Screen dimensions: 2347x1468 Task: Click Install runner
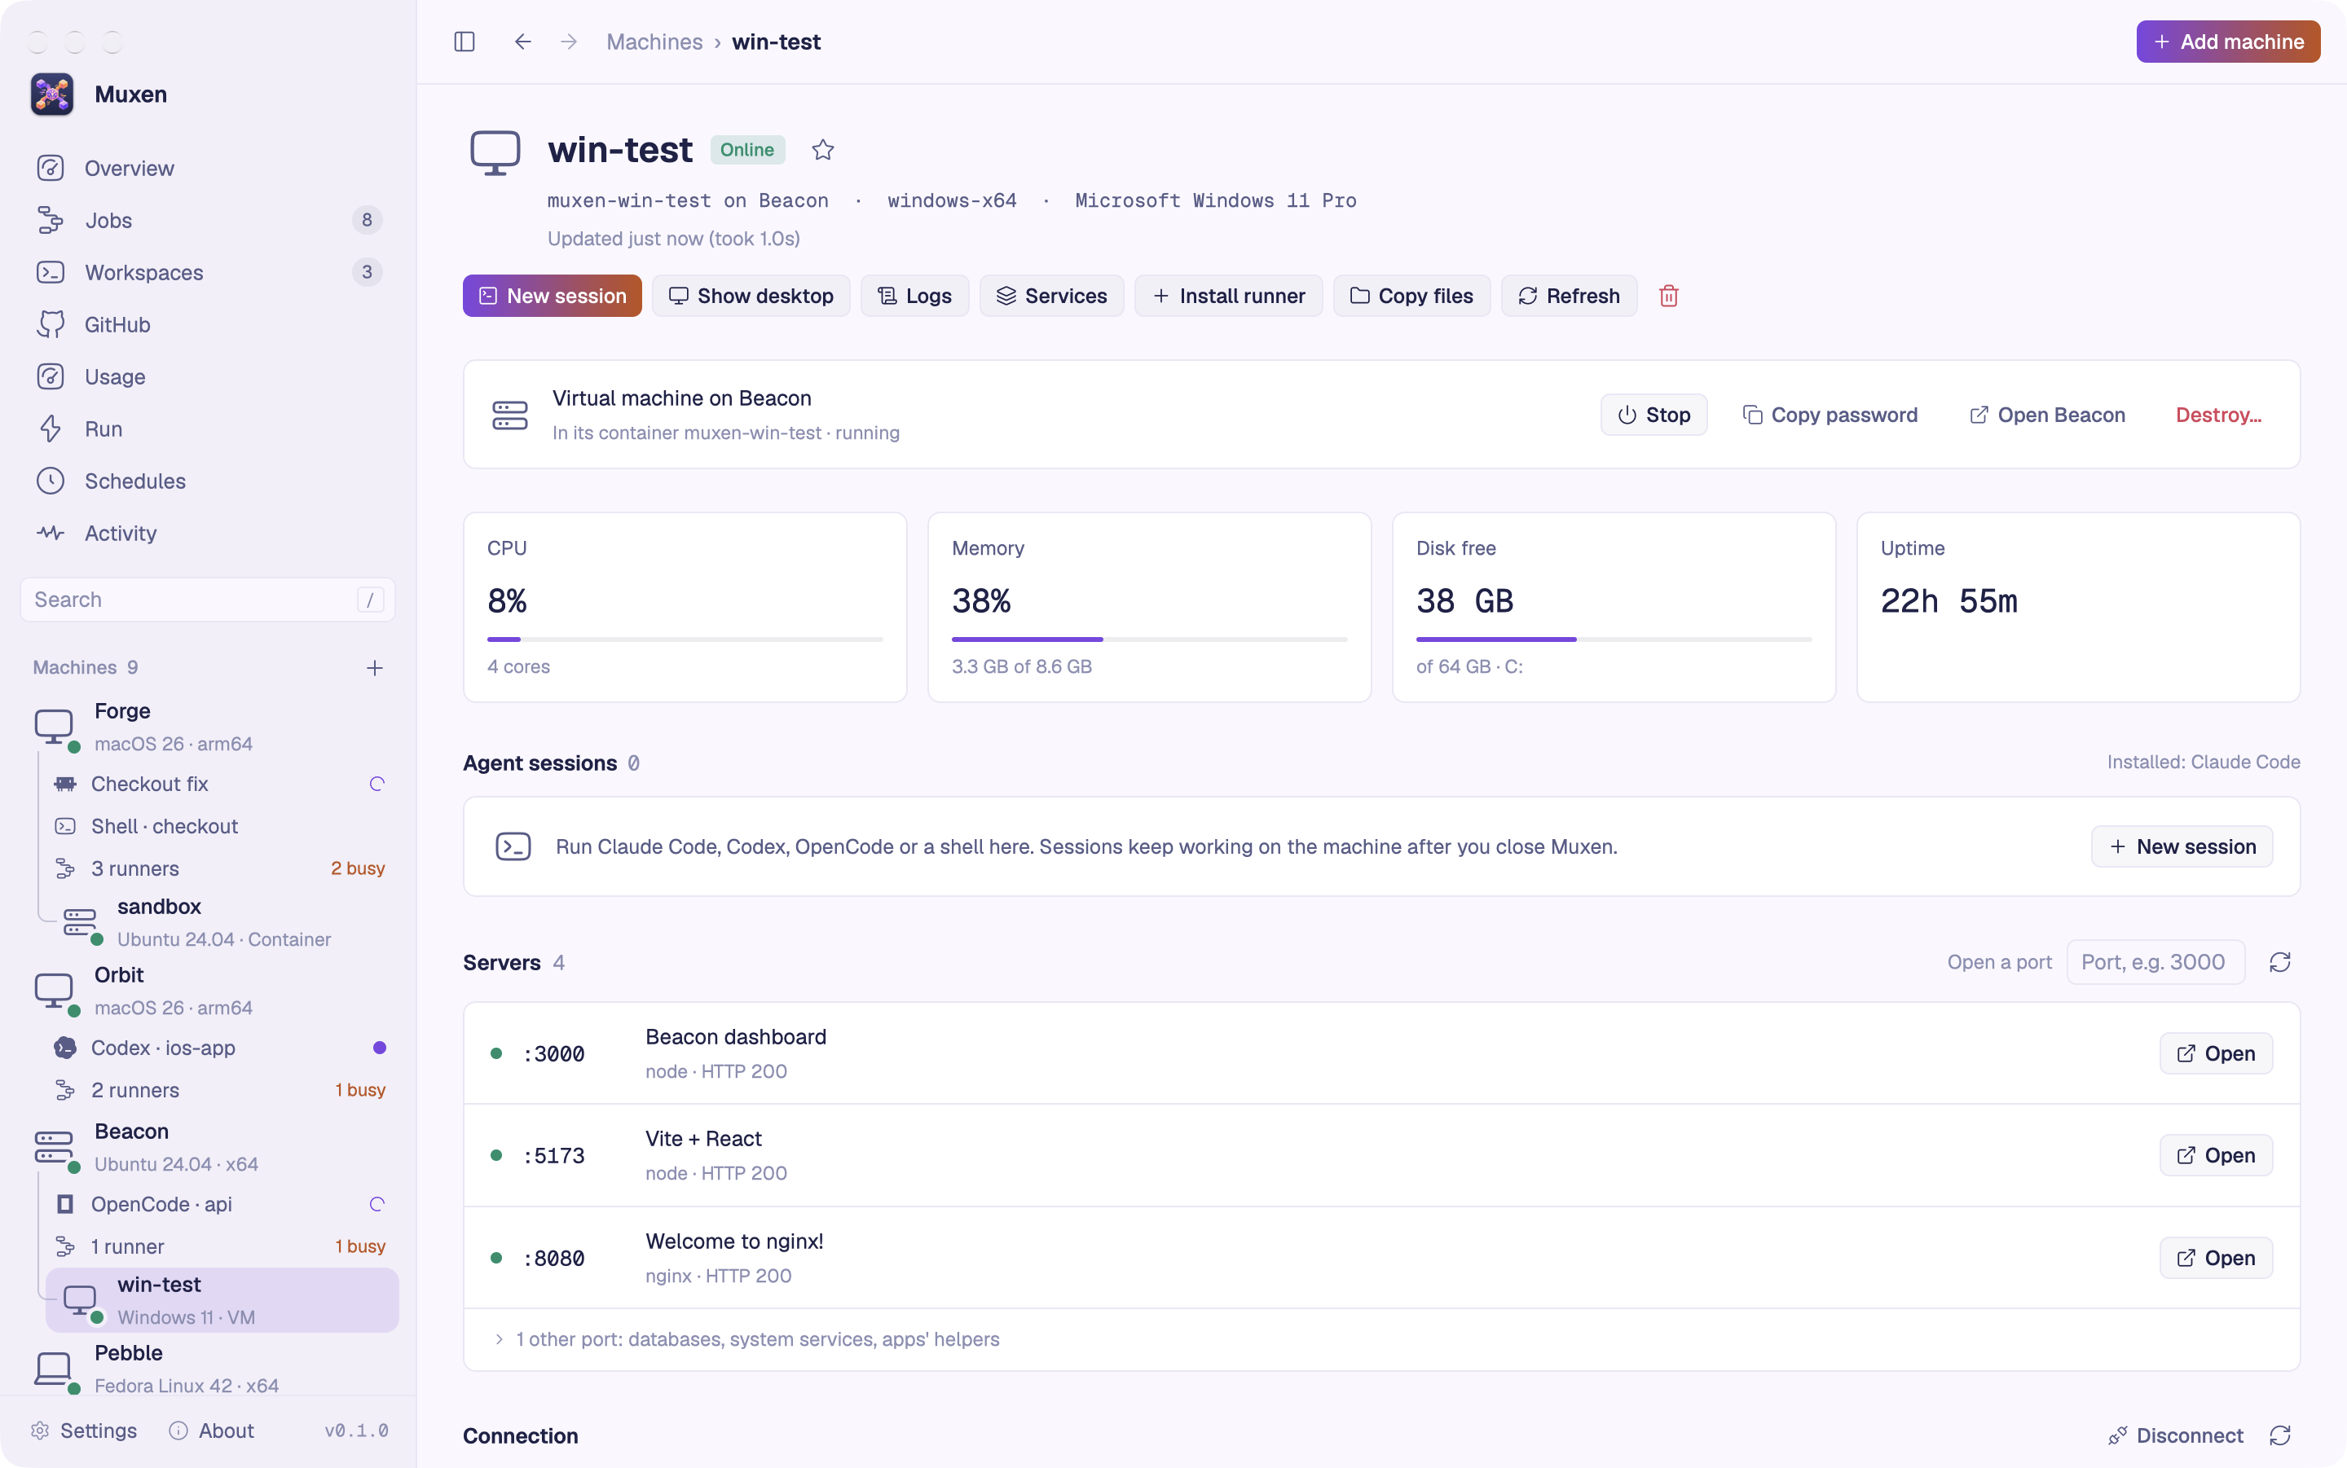pyautogui.click(x=1228, y=295)
